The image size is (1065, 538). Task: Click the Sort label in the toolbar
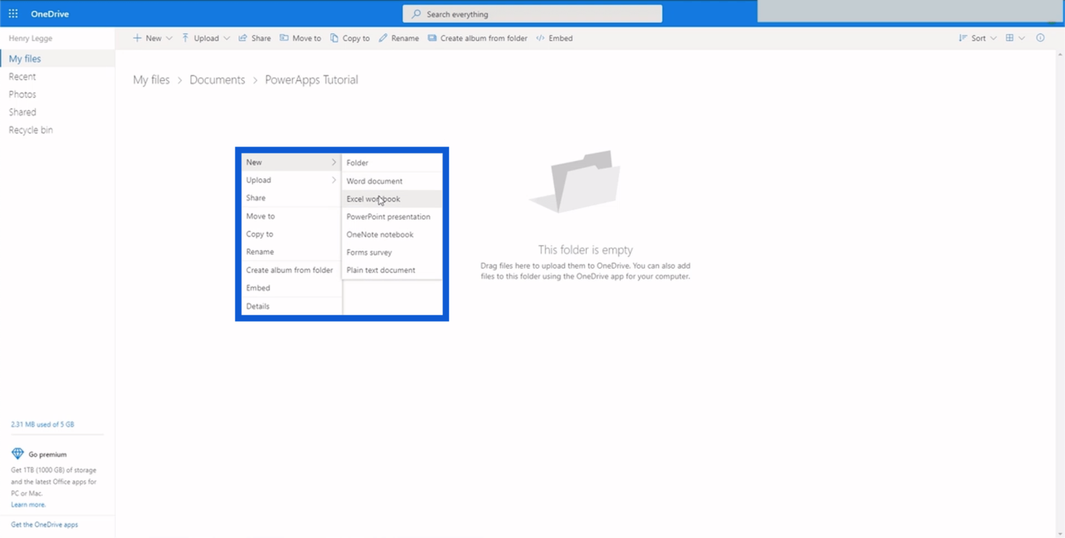tap(979, 38)
